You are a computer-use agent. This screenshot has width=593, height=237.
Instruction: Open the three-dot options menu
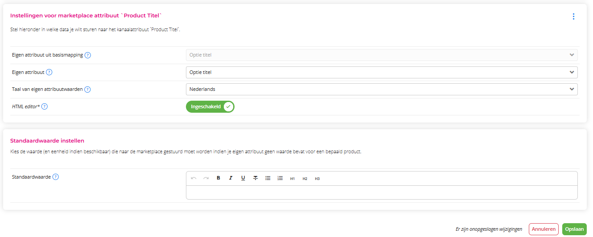573,16
